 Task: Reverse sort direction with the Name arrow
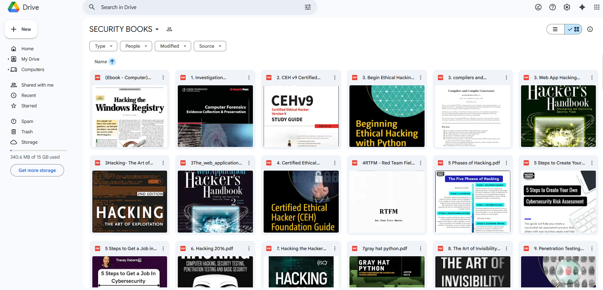112,62
